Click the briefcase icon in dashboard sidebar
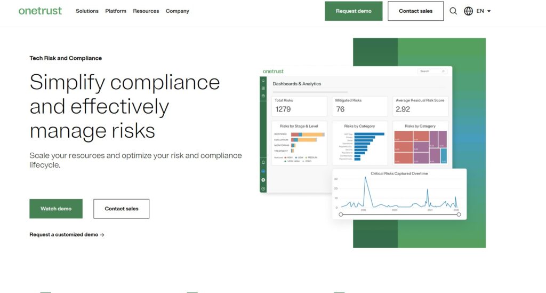 click(263, 96)
